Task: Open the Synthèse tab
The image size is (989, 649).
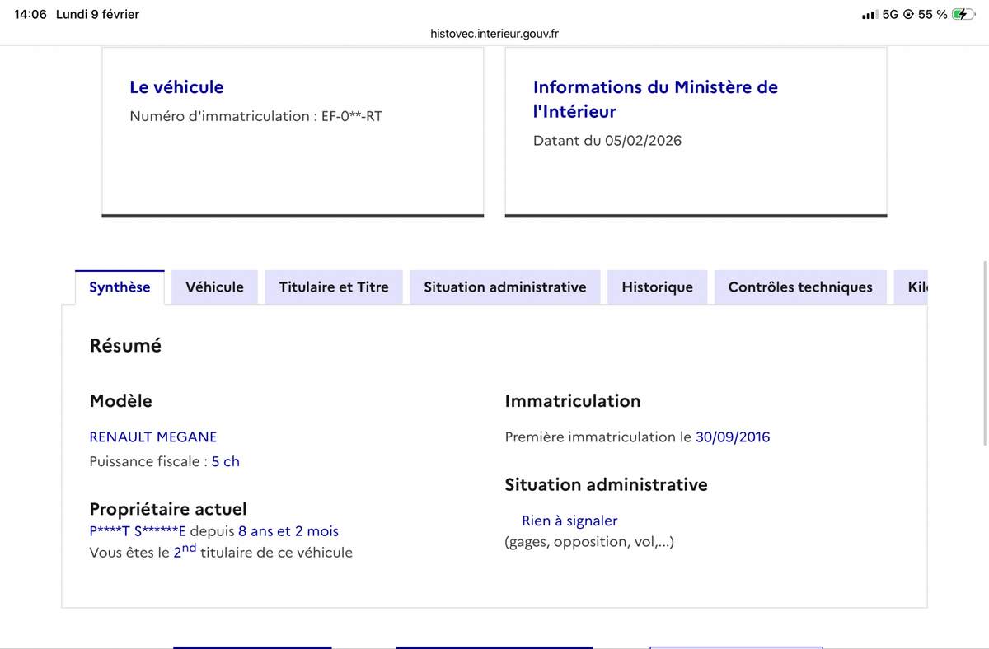Action: (120, 287)
